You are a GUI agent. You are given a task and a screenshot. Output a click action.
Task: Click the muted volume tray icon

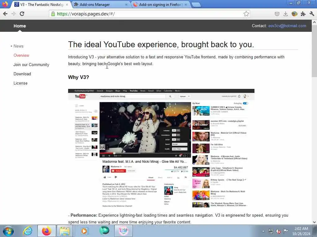278,231
